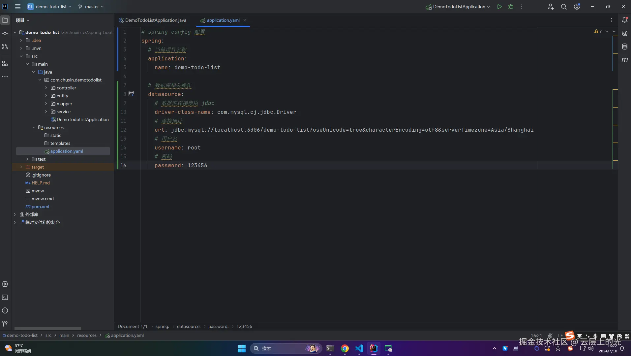Image resolution: width=631 pixels, height=356 pixels.
Task: Open Search Everywhere magnifier
Action: (x=564, y=7)
